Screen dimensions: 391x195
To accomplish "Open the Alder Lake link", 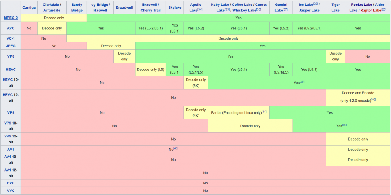I will coord(367,7).
